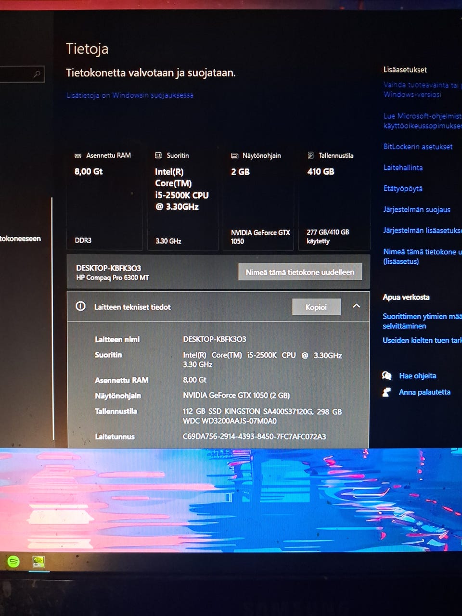
Task: Open the BitLockerin asetukset link
Action: point(418,147)
